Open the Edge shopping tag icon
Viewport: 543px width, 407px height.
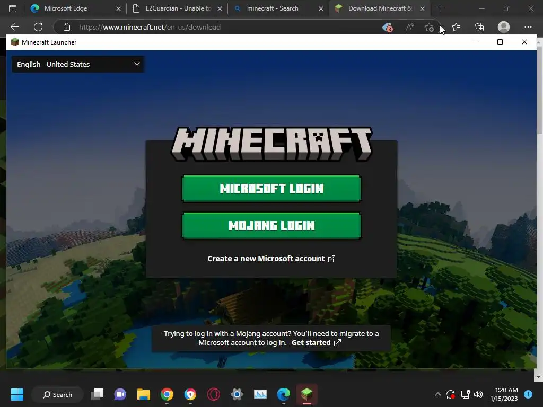387,27
